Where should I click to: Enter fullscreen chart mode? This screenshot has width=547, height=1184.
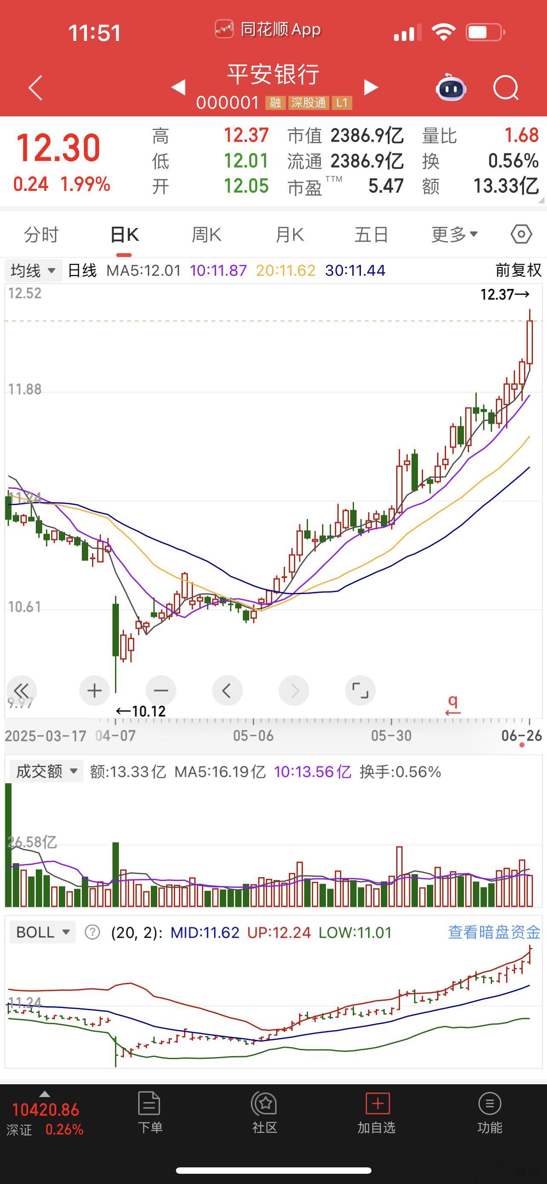[360, 690]
